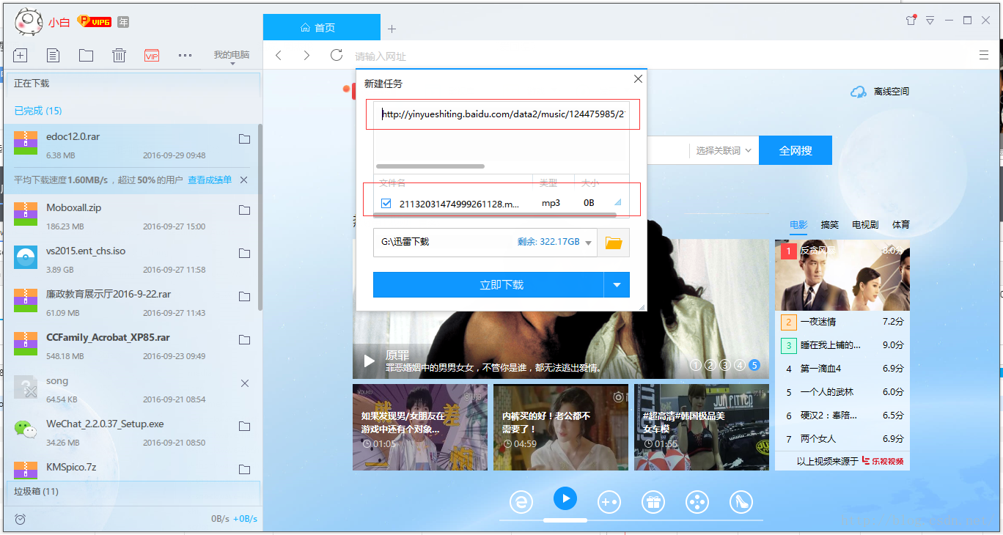Click the file list horizontal scrollbar
The height and width of the screenshot is (535, 1003).
496,214
